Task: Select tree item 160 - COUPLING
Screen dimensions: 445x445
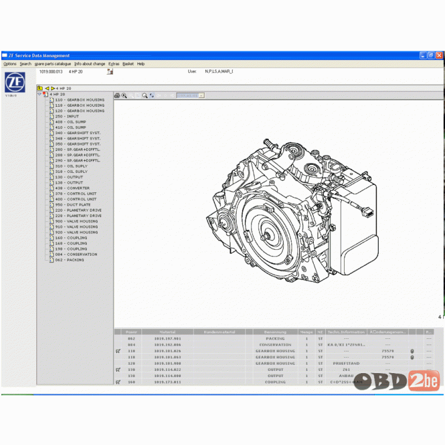Action: click(71, 238)
